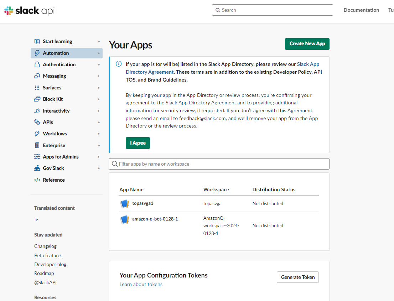Open the Roadmap link
Viewport: 394px width, 301px height.
[44, 273]
